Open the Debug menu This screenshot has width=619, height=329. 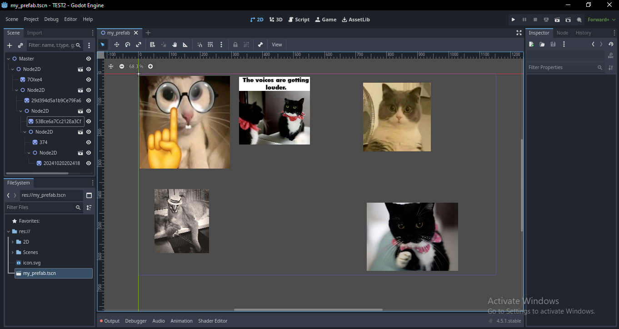click(x=51, y=20)
